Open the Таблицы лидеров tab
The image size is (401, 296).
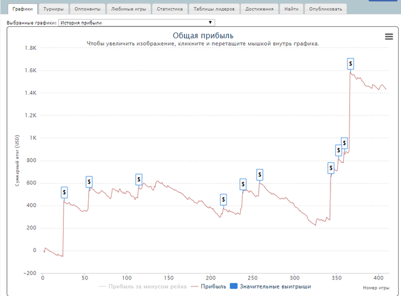214,9
